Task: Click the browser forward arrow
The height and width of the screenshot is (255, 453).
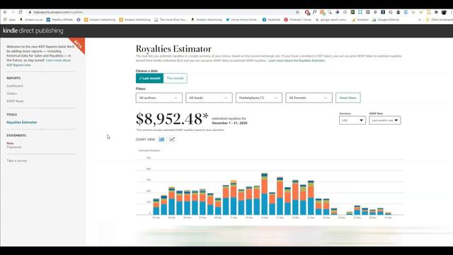Action: point(13,12)
